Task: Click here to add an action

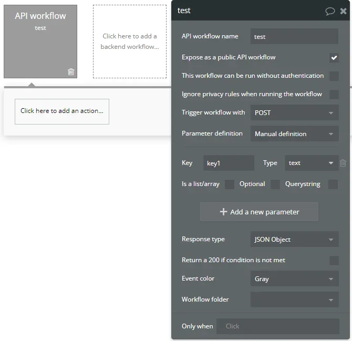Action: pos(62,111)
